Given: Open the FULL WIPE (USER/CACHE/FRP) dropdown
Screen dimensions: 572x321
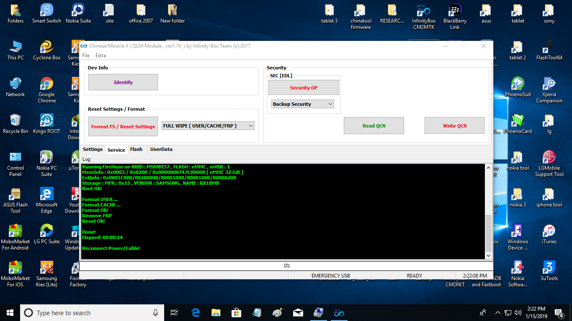Looking at the screenshot, I should (x=208, y=126).
